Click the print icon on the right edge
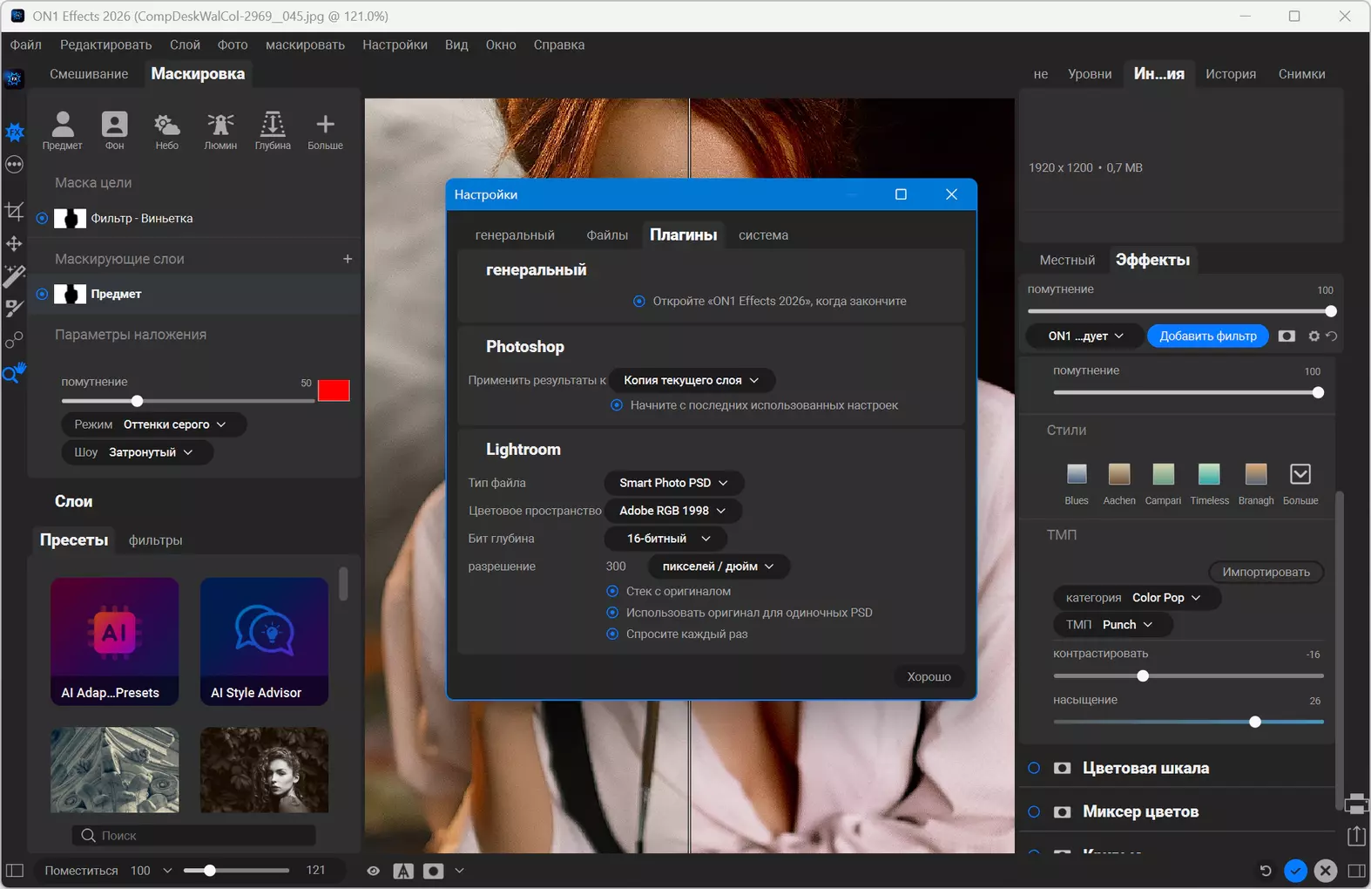The image size is (1371, 889). point(1356,804)
